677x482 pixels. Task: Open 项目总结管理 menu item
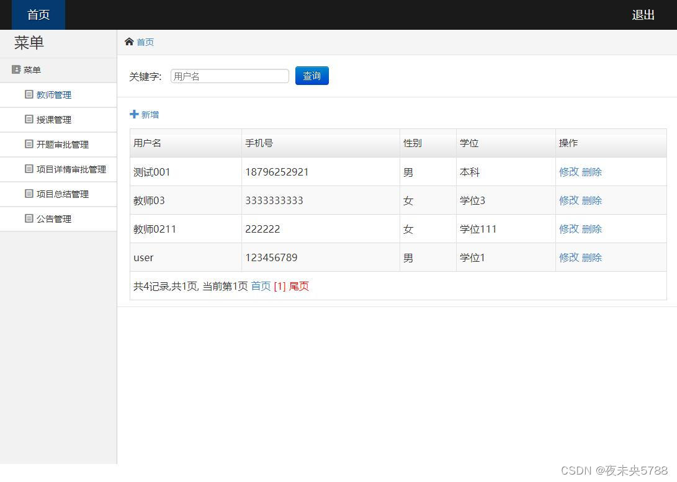[63, 194]
